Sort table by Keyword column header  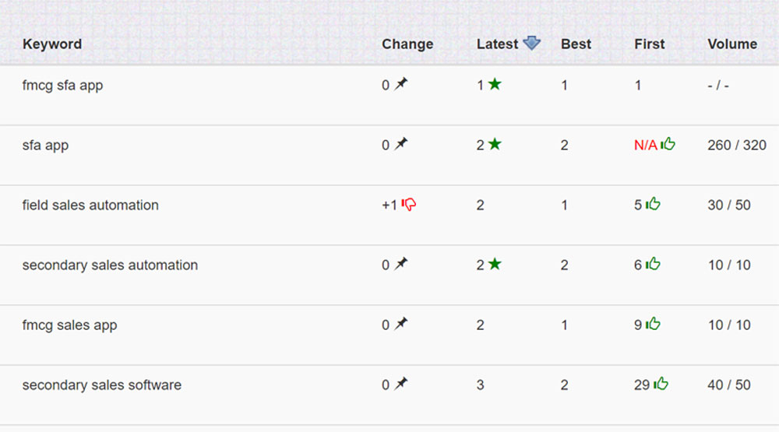click(x=52, y=44)
